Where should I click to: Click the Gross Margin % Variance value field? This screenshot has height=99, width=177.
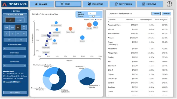click(92, 13)
